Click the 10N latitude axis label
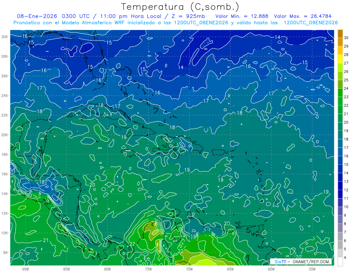This screenshot has height=273, width=354. [4, 233]
